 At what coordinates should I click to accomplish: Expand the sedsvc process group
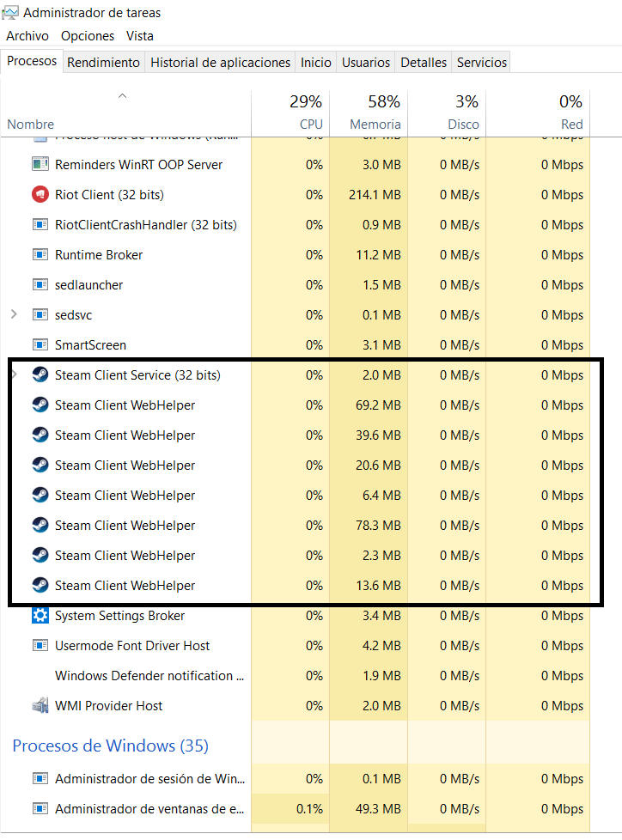coord(14,314)
